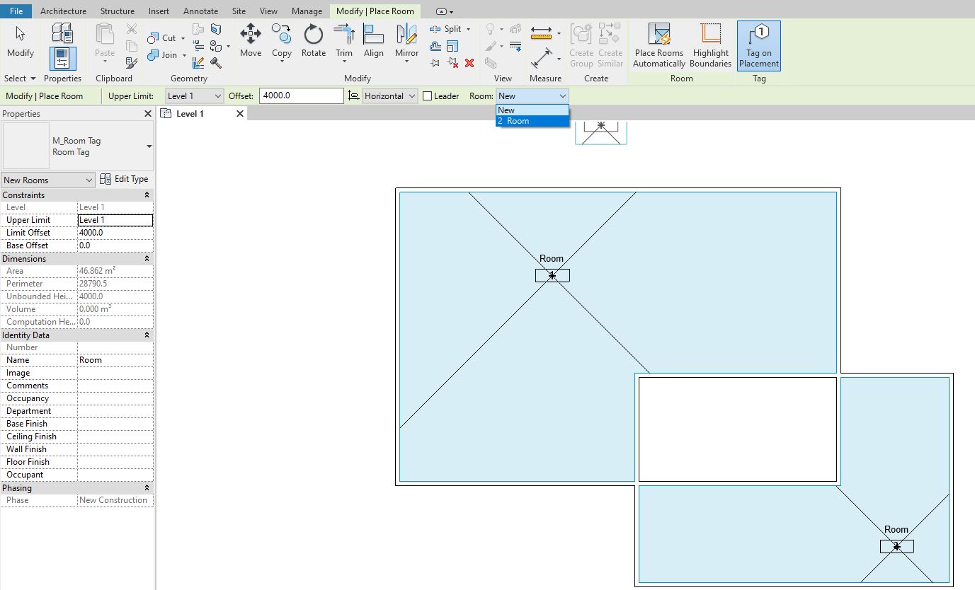Image resolution: width=975 pixels, height=590 pixels.
Task: Click Highlight Boundaries tool
Action: coord(711,46)
